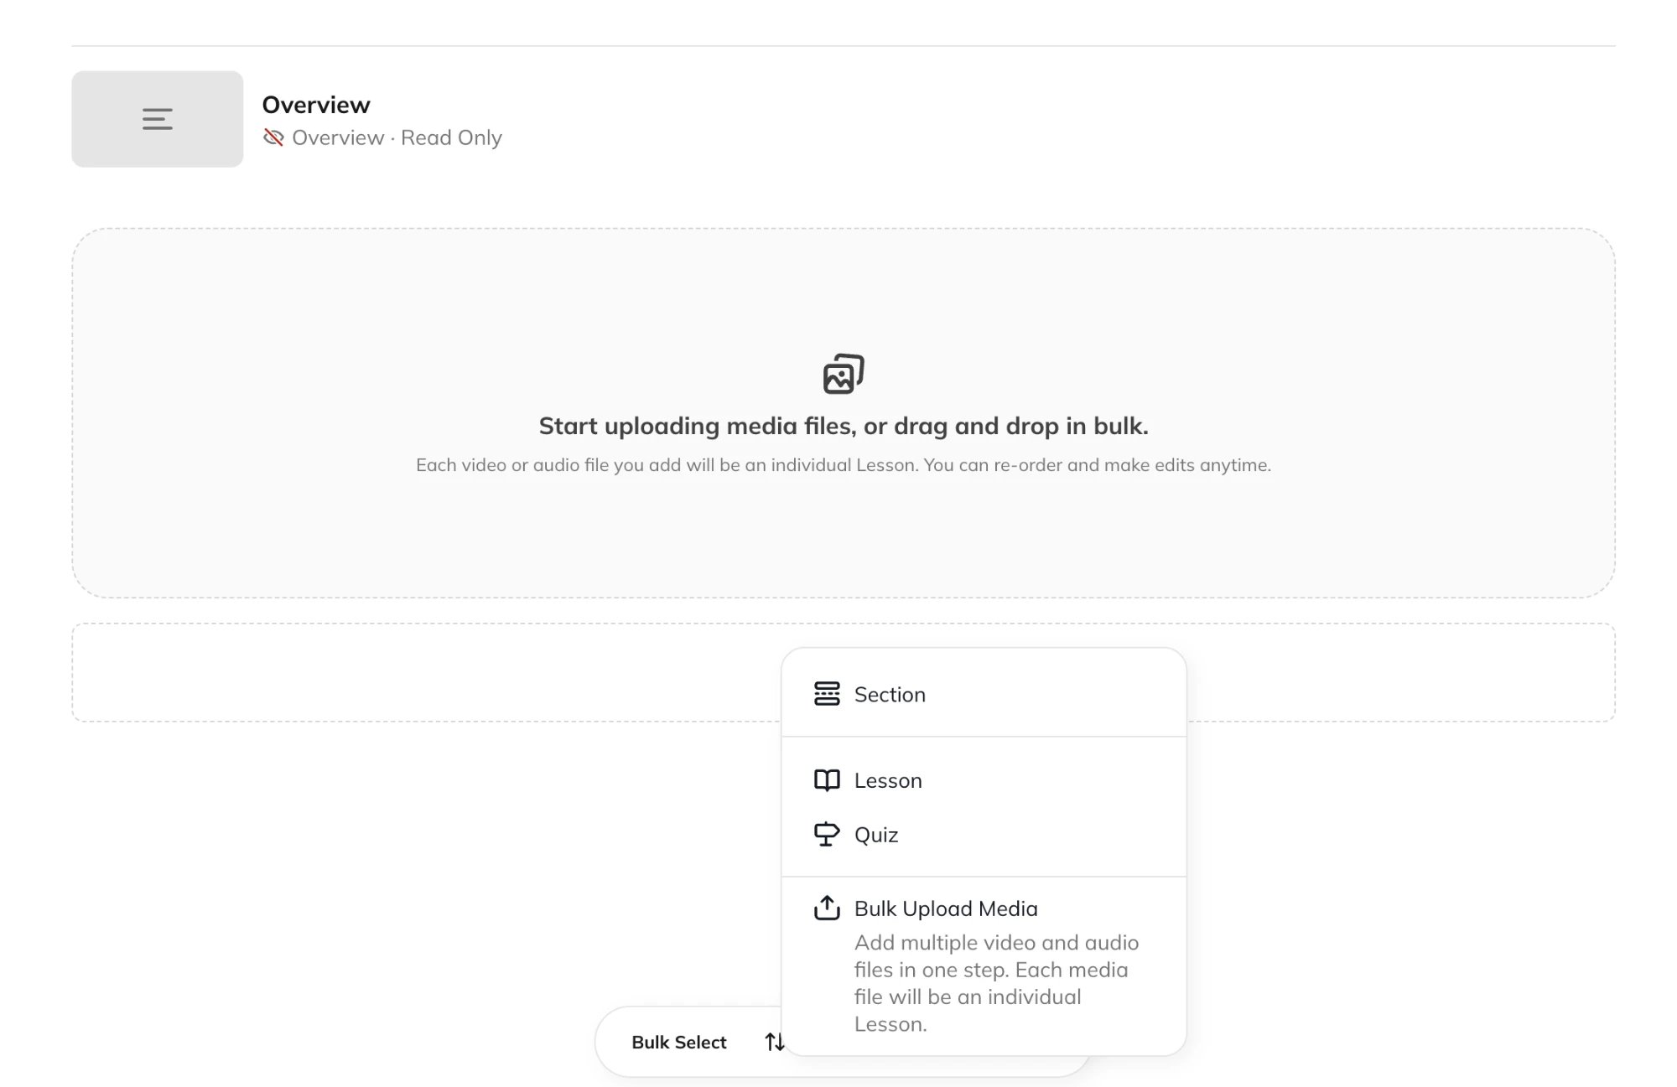Open the Overview thumbnail with lines icon

(157, 119)
